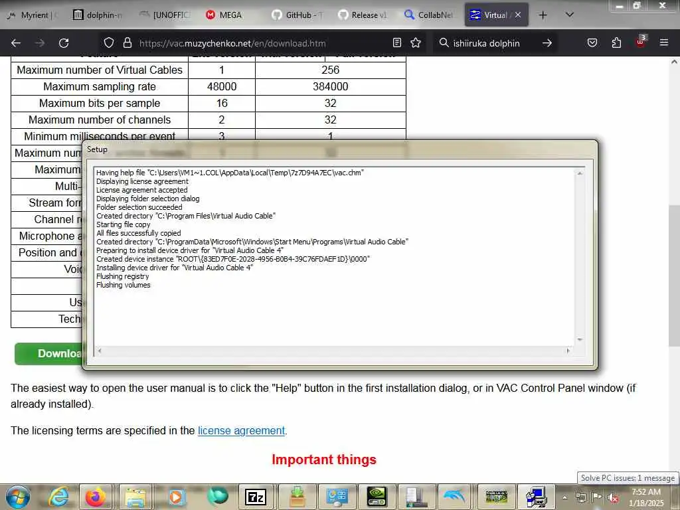
Task: Click Setup log horizontal scroll right arrow
Action: (568, 351)
